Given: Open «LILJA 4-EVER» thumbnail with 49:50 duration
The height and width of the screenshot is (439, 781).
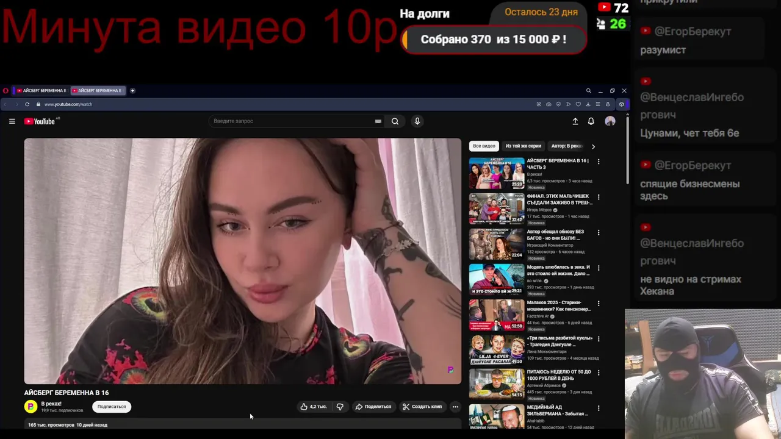Looking at the screenshot, I should pos(497,350).
